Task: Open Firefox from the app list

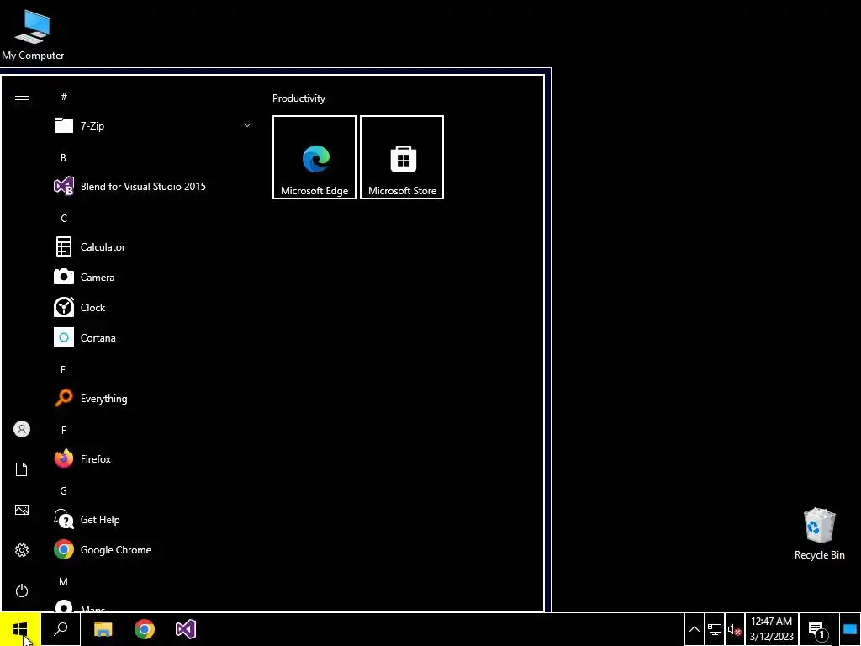Action: coord(153,458)
